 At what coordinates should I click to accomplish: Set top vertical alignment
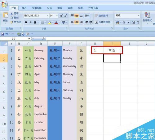click(x=72, y=16)
